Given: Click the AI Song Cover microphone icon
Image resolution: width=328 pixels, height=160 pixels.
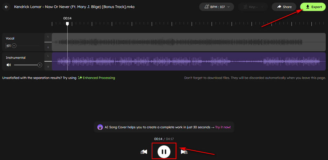Looking at the screenshot, I should pyautogui.click(x=100, y=127).
